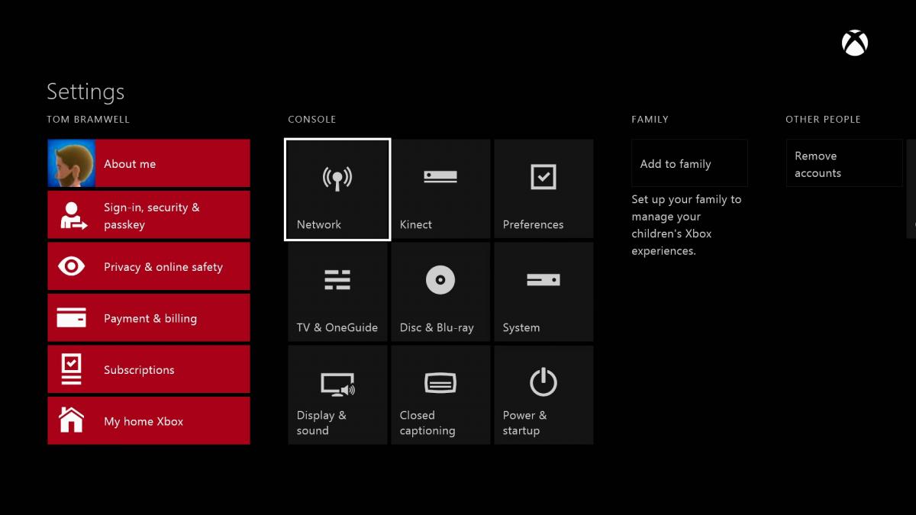
Task: Open Sign-in, security & passkey text
Action: click(152, 216)
